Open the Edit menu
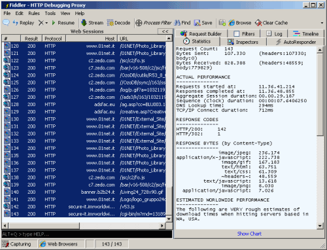 [x=19, y=13]
